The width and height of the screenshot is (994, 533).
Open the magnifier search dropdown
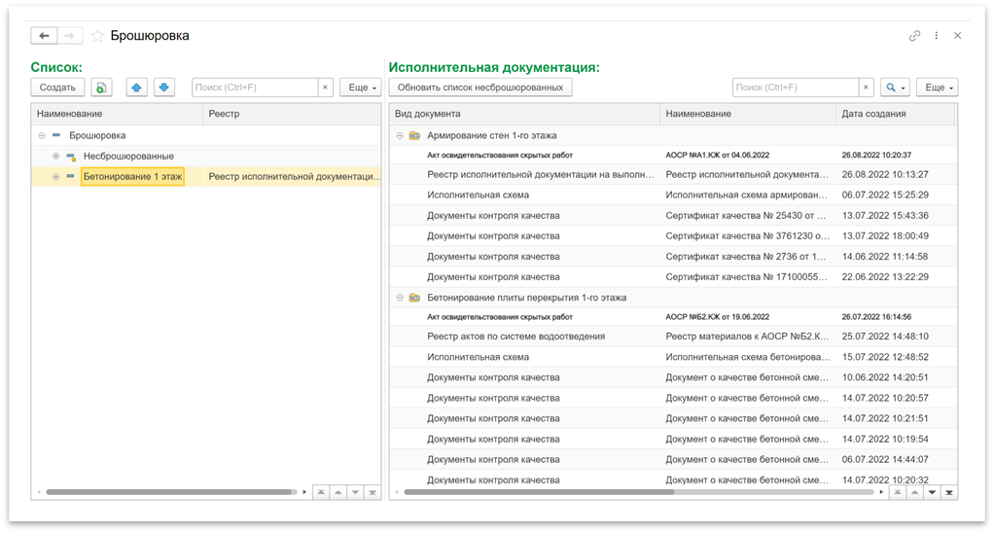pos(894,88)
